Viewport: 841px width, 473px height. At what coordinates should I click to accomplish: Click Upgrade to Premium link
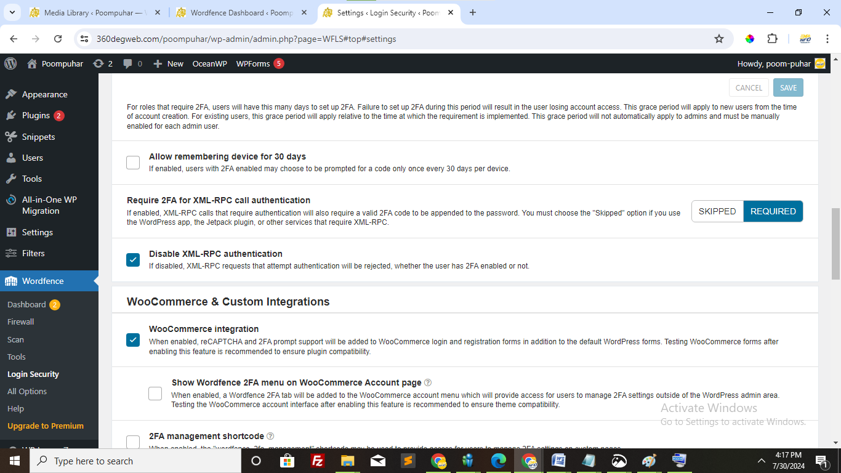(46, 426)
